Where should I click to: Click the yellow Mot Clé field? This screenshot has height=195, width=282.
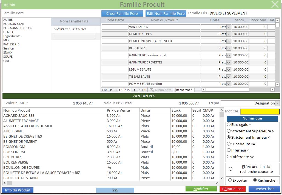pyautogui.click(x=260, y=111)
